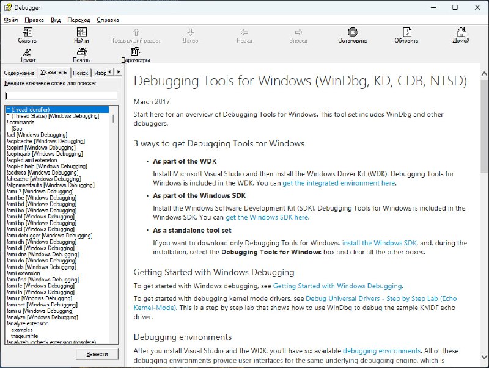This screenshot has height=368, width=489.
Task: Click the index list vertical scrollbar thumb
Action: coord(113,118)
